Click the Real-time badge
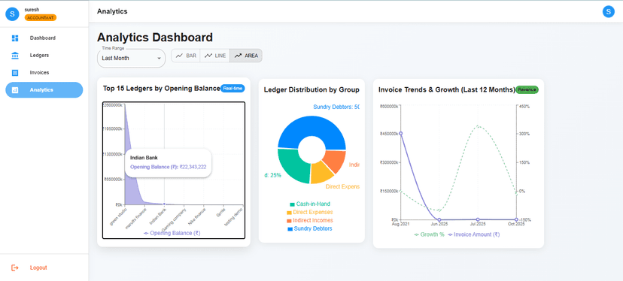Screen dimensions: 623x281 (232, 89)
